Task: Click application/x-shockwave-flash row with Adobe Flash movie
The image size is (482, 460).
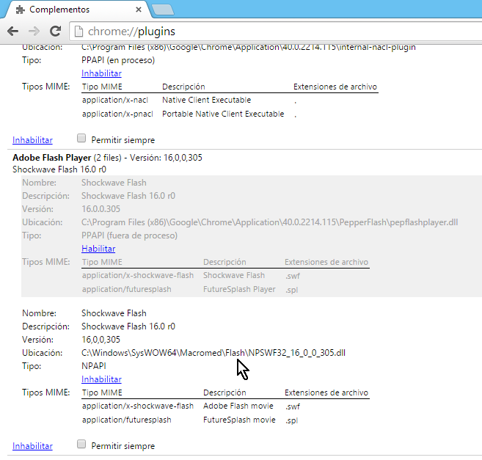Action: [138, 406]
